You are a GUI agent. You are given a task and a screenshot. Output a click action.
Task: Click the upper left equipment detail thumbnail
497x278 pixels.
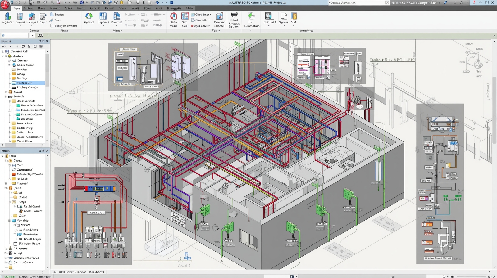tap(153, 67)
